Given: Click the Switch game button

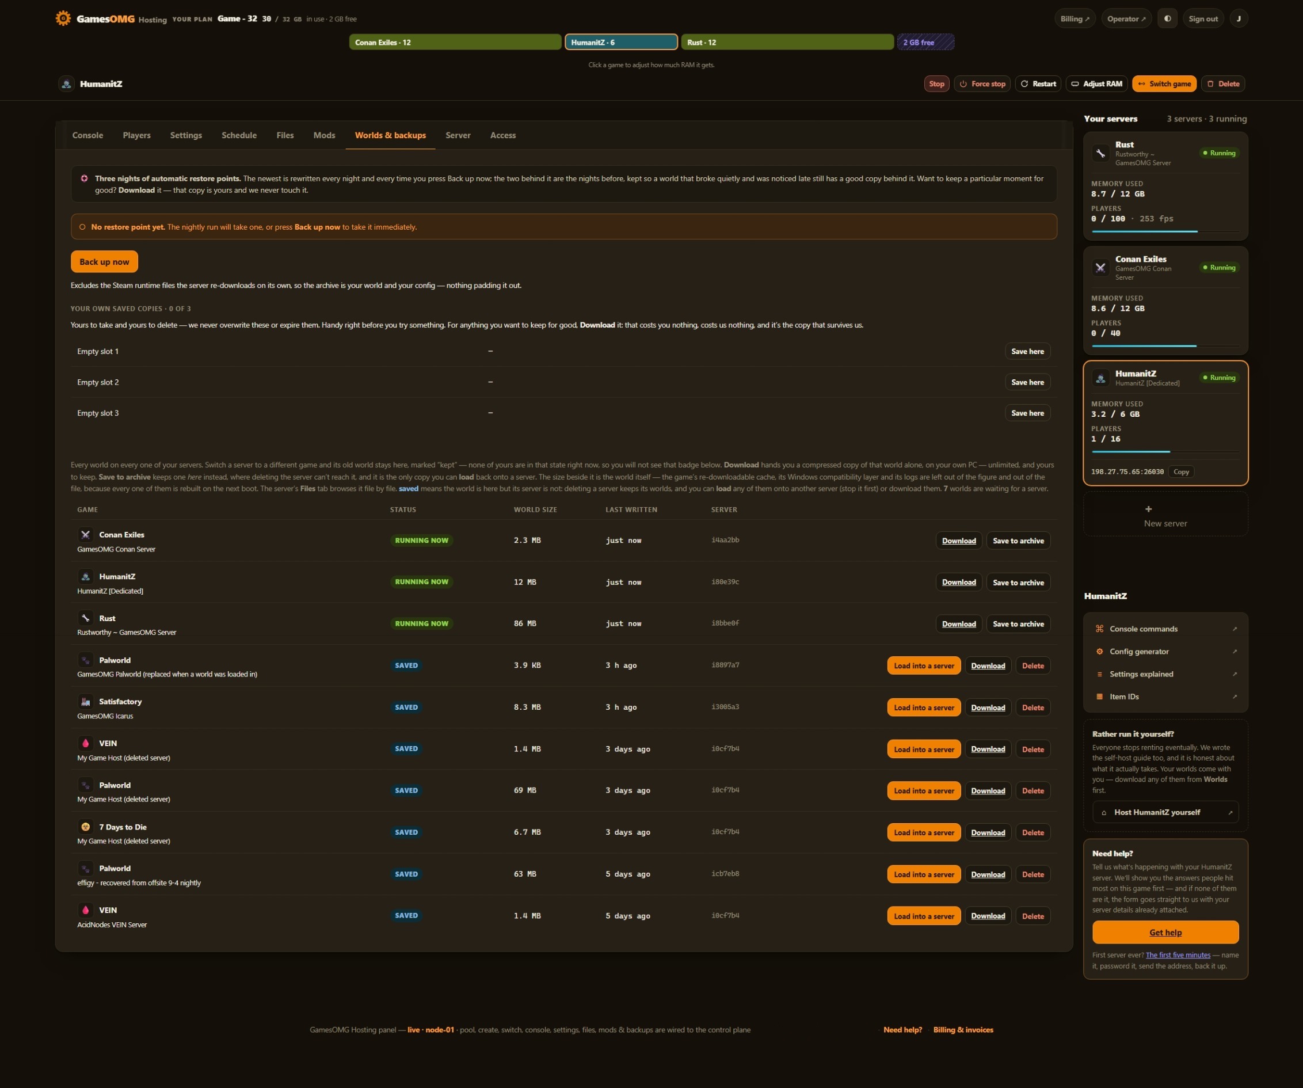Looking at the screenshot, I should point(1164,84).
